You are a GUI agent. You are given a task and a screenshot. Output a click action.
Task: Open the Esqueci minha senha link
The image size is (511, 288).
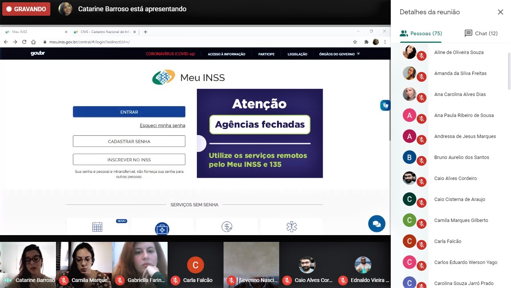[162, 126]
